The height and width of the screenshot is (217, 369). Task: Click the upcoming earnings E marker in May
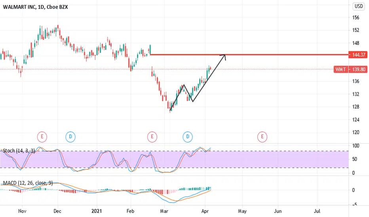(x=262, y=137)
